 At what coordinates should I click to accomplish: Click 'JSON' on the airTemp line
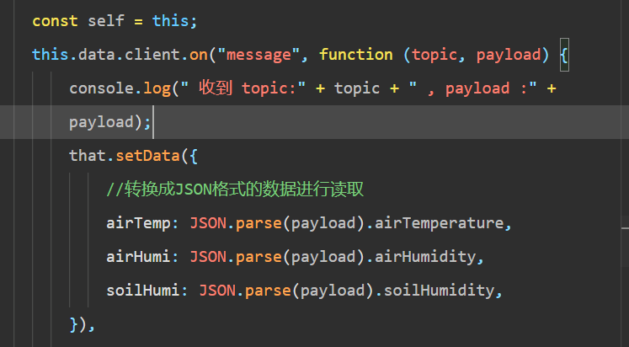coord(208,223)
